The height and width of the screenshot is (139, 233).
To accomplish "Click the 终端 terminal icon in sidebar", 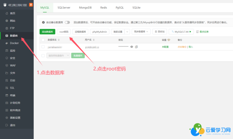I will pyautogui.click(x=7, y=95).
